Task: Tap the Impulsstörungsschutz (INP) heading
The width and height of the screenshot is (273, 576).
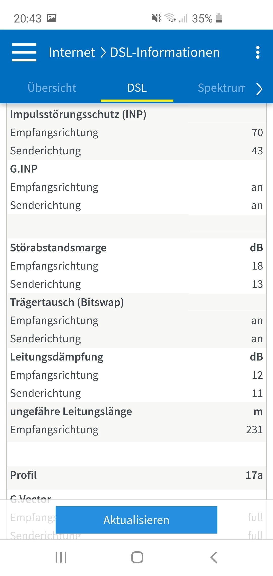Action: pyautogui.click(x=78, y=114)
